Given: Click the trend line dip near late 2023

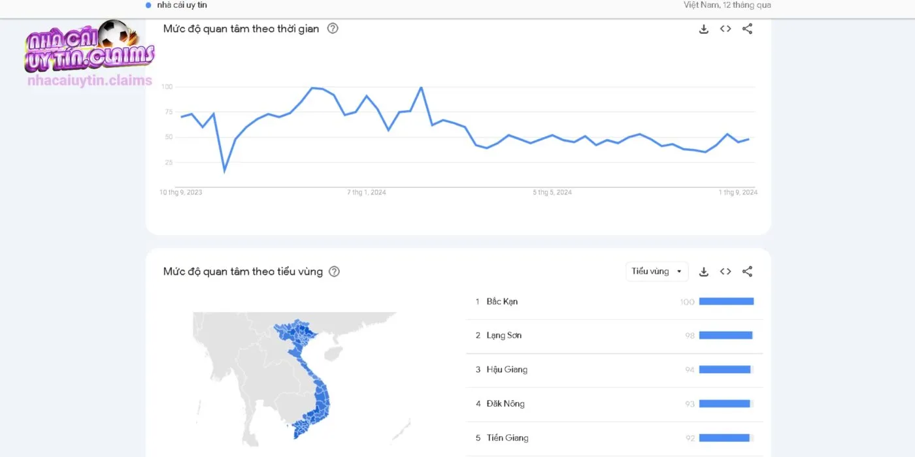Looking at the screenshot, I should click(225, 171).
